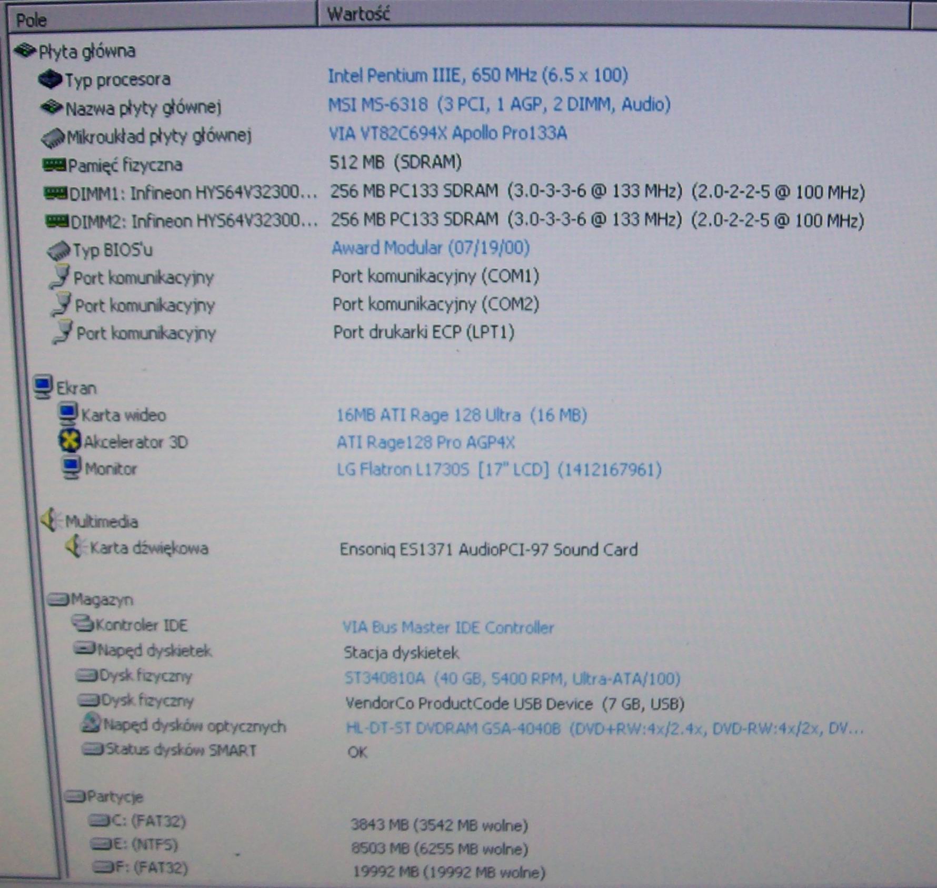Select '19992 MB (19992 MB wolne)' value
This screenshot has height=888, width=937.
point(448,872)
